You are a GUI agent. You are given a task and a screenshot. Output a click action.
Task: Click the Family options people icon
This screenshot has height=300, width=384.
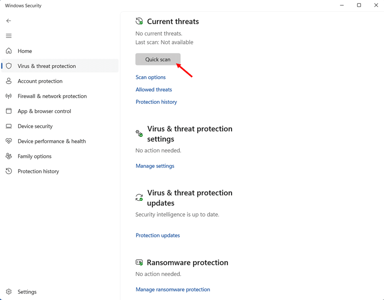pos(9,156)
